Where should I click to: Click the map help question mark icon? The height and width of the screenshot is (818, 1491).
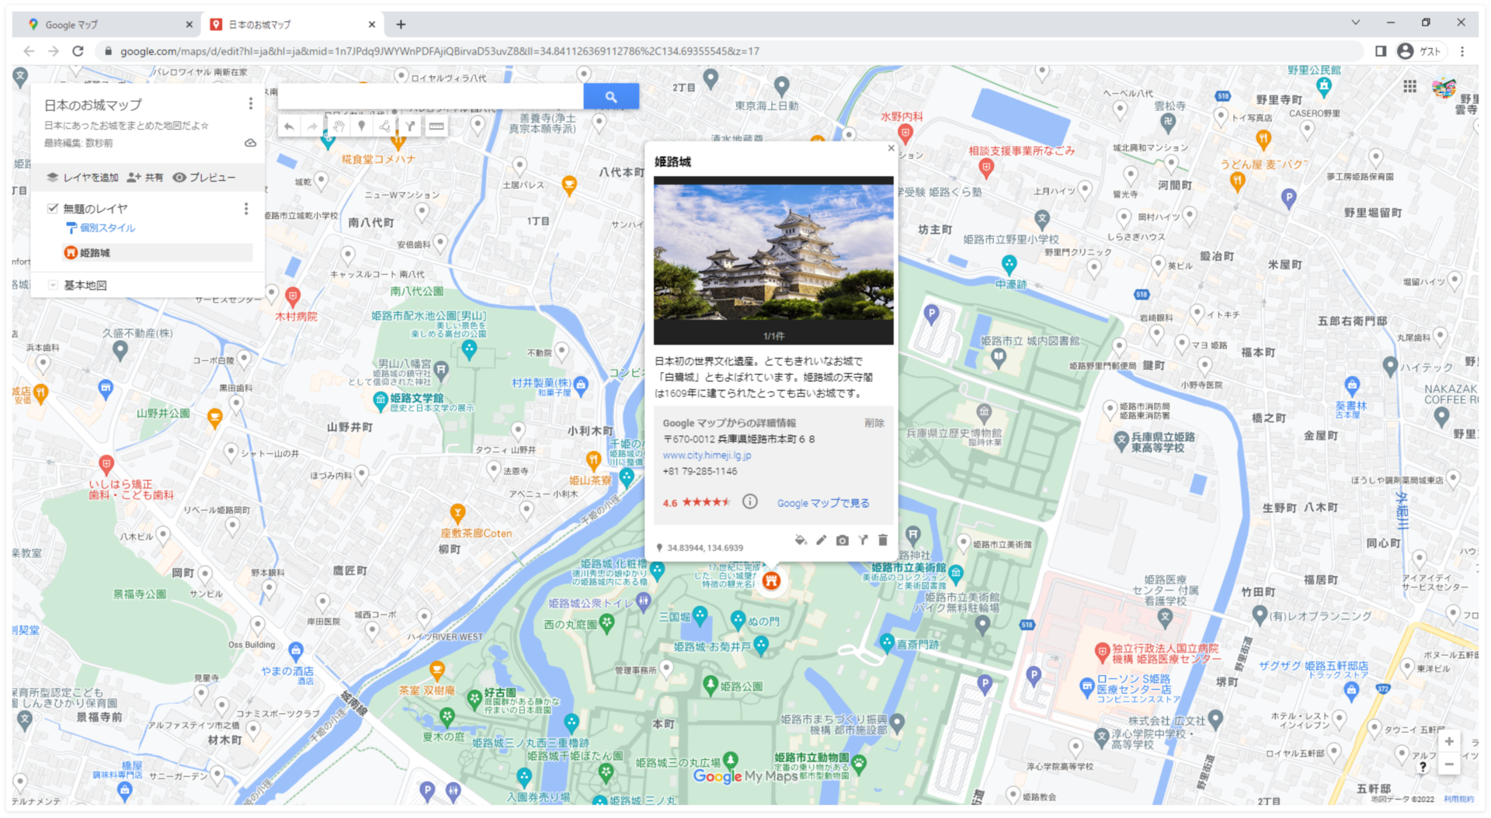click(1423, 766)
